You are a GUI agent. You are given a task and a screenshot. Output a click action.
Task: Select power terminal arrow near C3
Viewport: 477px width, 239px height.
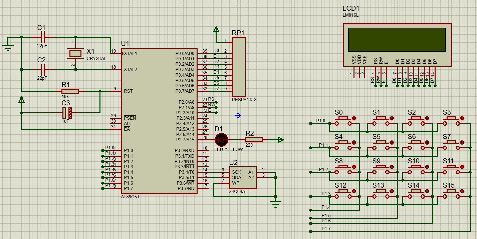pyautogui.click(x=21, y=100)
